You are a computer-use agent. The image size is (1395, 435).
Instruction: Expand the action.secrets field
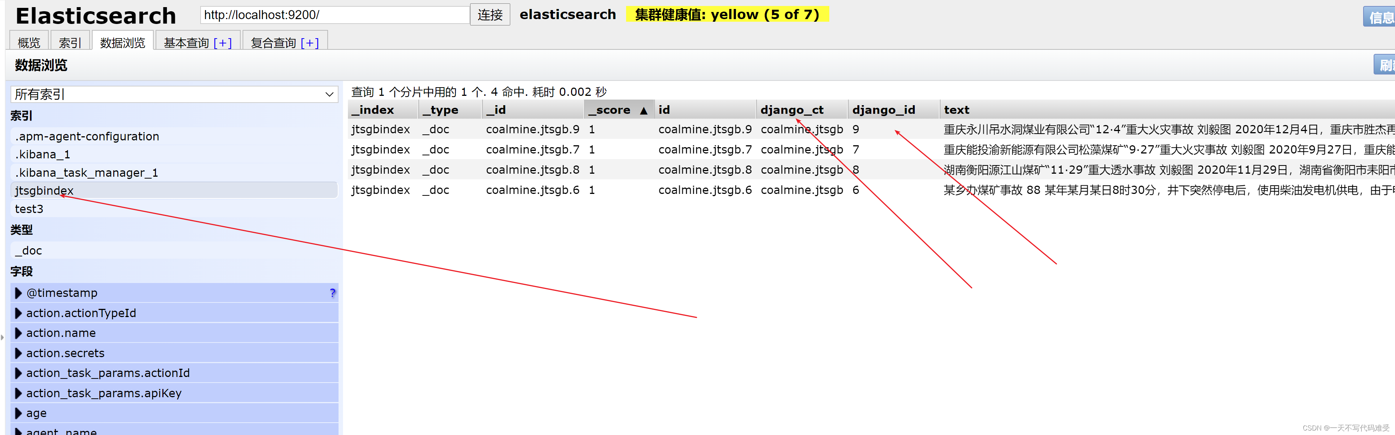[174, 353]
